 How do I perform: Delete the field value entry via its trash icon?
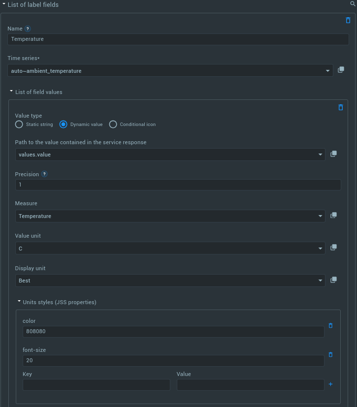click(x=341, y=107)
